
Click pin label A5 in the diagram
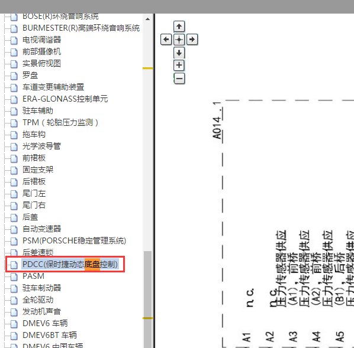coord(340,337)
